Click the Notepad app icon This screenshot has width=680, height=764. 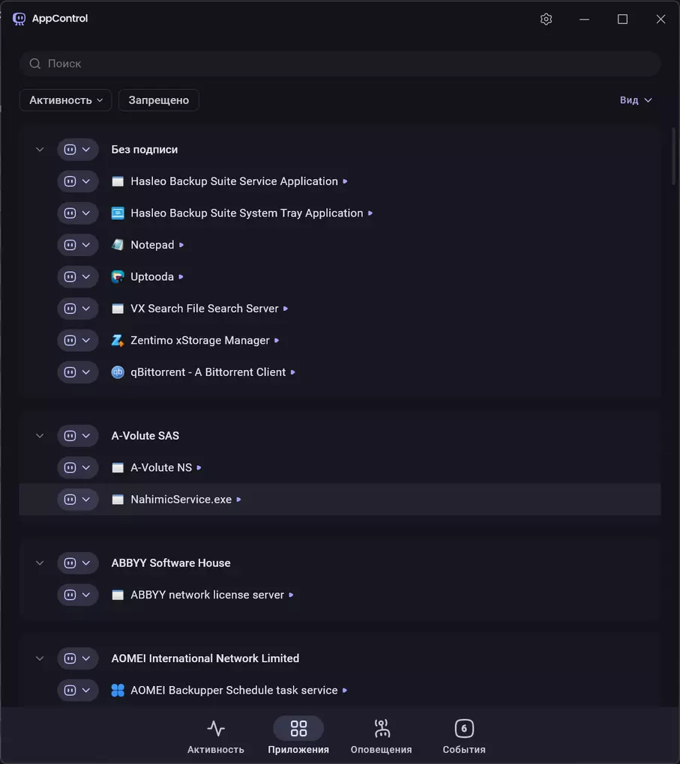[118, 245]
